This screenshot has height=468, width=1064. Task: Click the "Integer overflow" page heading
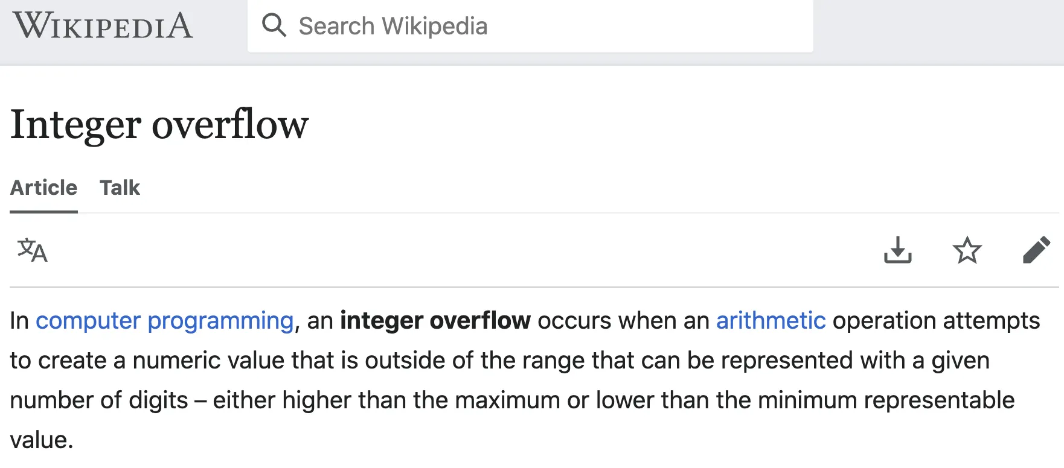pos(159,124)
